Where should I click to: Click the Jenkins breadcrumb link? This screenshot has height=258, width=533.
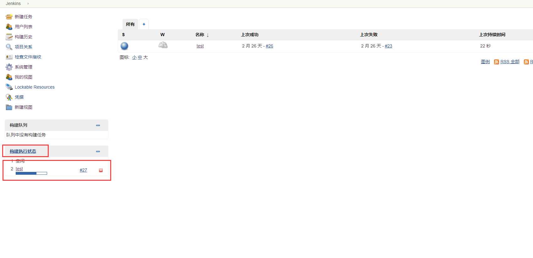pyautogui.click(x=13, y=3)
